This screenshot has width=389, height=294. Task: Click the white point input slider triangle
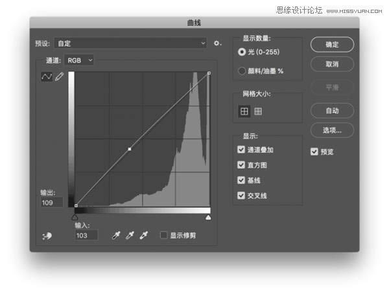pos(208,218)
